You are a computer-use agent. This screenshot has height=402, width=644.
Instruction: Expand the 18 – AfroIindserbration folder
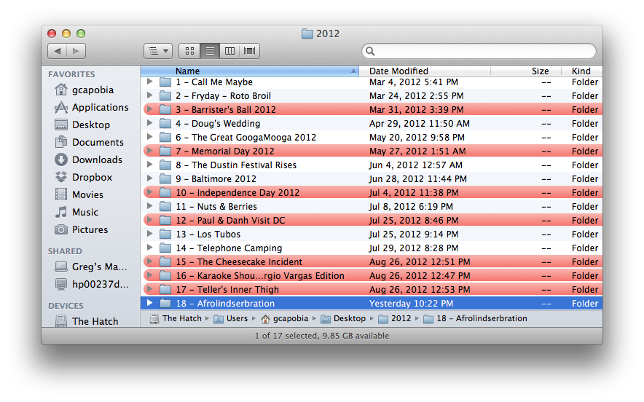(150, 303)
